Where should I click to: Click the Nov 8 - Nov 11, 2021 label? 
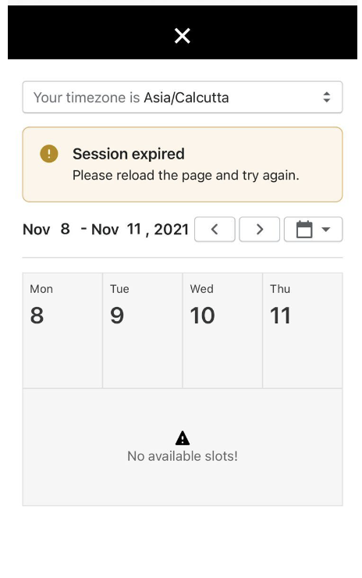tap(105, 230)
